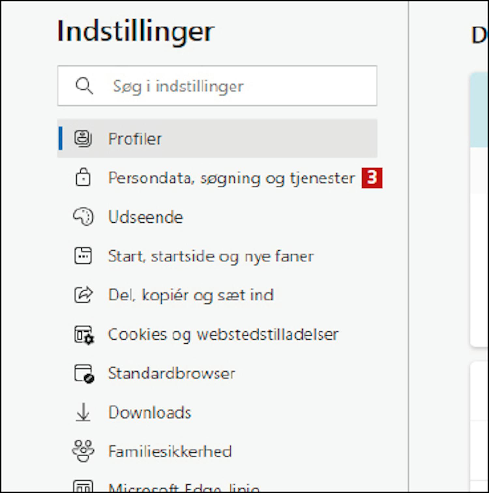This screenshot has height=493, width=489.
Task: Click the Downloads arrow icon
Action: point(83,412)
